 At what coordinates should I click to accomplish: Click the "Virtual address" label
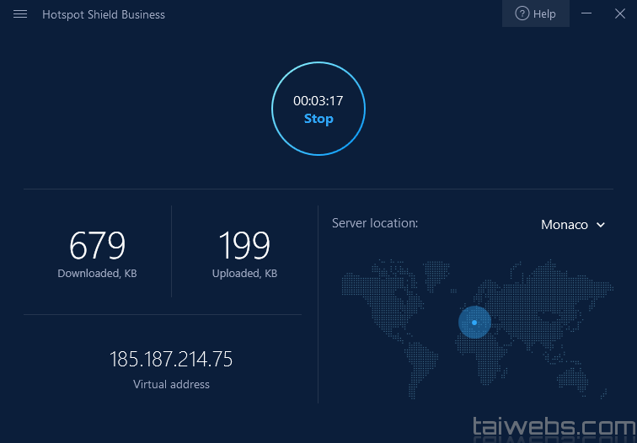tap(171, 384)
